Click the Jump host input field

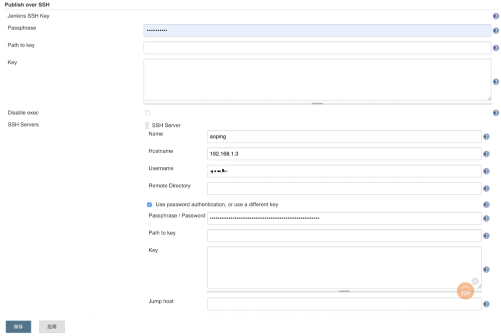pos(344,304)
